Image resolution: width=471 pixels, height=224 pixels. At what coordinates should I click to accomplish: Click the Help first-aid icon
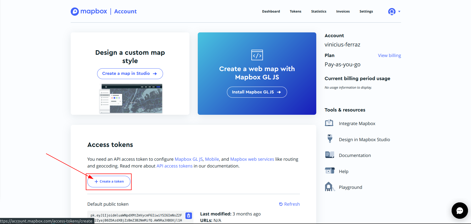point(330,171)
